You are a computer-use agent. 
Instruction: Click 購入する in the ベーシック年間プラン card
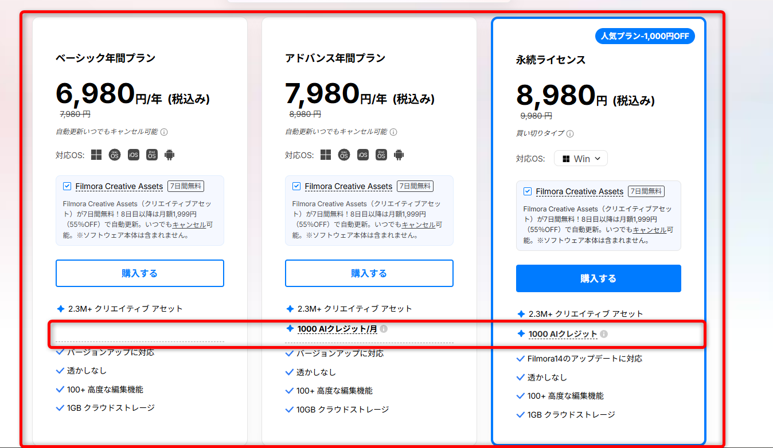tap(139, 273)
